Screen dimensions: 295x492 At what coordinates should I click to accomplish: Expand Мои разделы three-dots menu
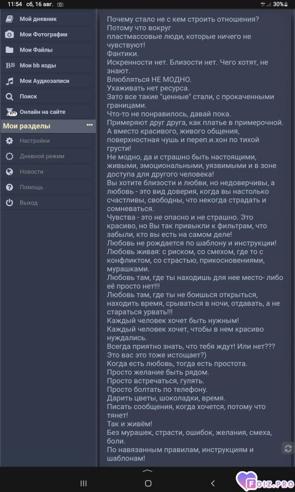(90, 125)
